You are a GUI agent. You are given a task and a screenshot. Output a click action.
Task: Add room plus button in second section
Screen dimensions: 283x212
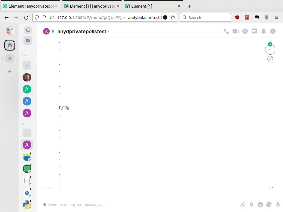(27, 133)
